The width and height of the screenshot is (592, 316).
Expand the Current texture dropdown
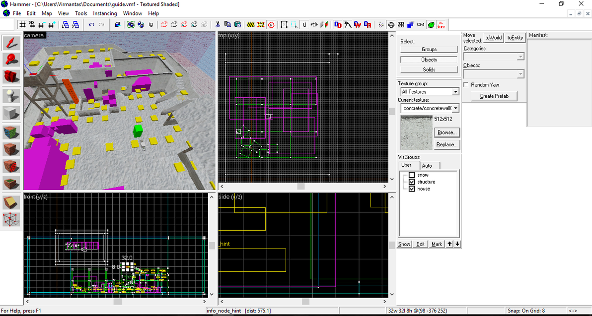[x=455, y=108]
